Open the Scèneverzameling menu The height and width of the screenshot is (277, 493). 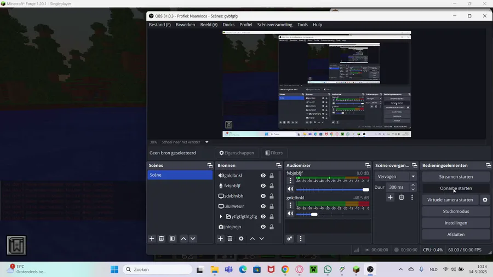point(274,25)
